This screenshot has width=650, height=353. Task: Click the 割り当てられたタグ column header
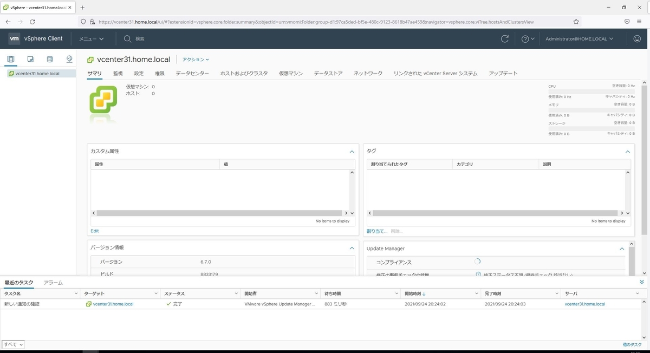[x=389, y=164]
